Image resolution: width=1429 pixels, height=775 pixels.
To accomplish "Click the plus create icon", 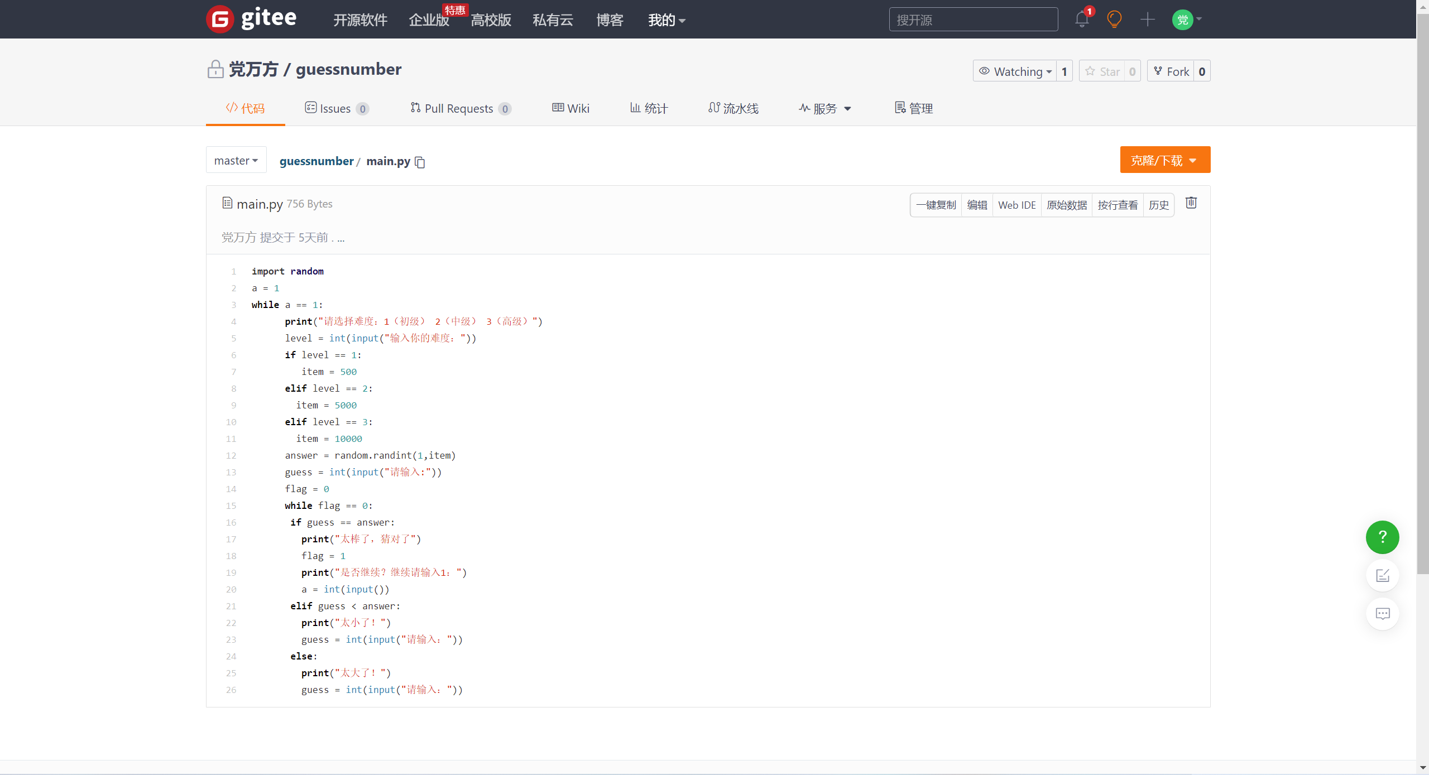I will [x=1147, y=20].
